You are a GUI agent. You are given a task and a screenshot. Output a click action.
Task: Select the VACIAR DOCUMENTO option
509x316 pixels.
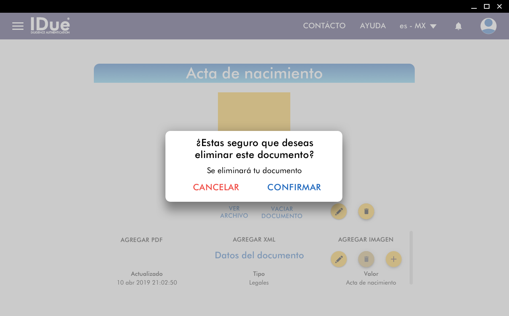pyautogui.click(x=282, y=213)
